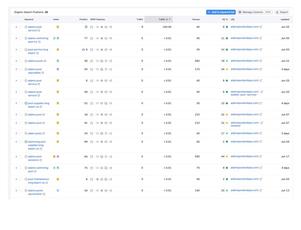301x230 pixels.
Task: Open the adams pools sacramento keyword link
Action: tap(36, 192)
